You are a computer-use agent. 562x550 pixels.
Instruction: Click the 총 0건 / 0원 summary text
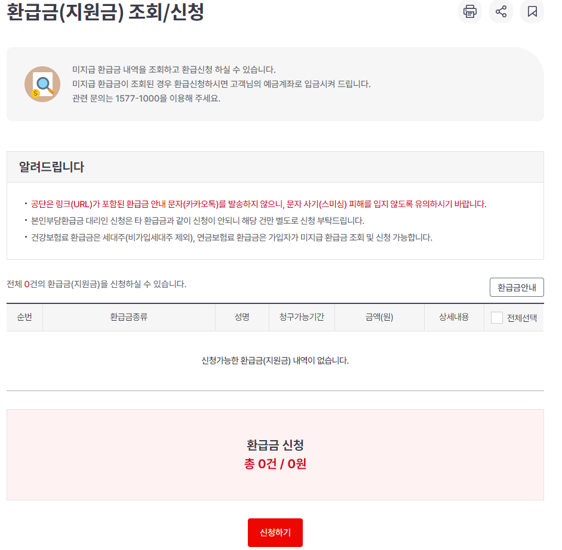click(x=275, y=464)
